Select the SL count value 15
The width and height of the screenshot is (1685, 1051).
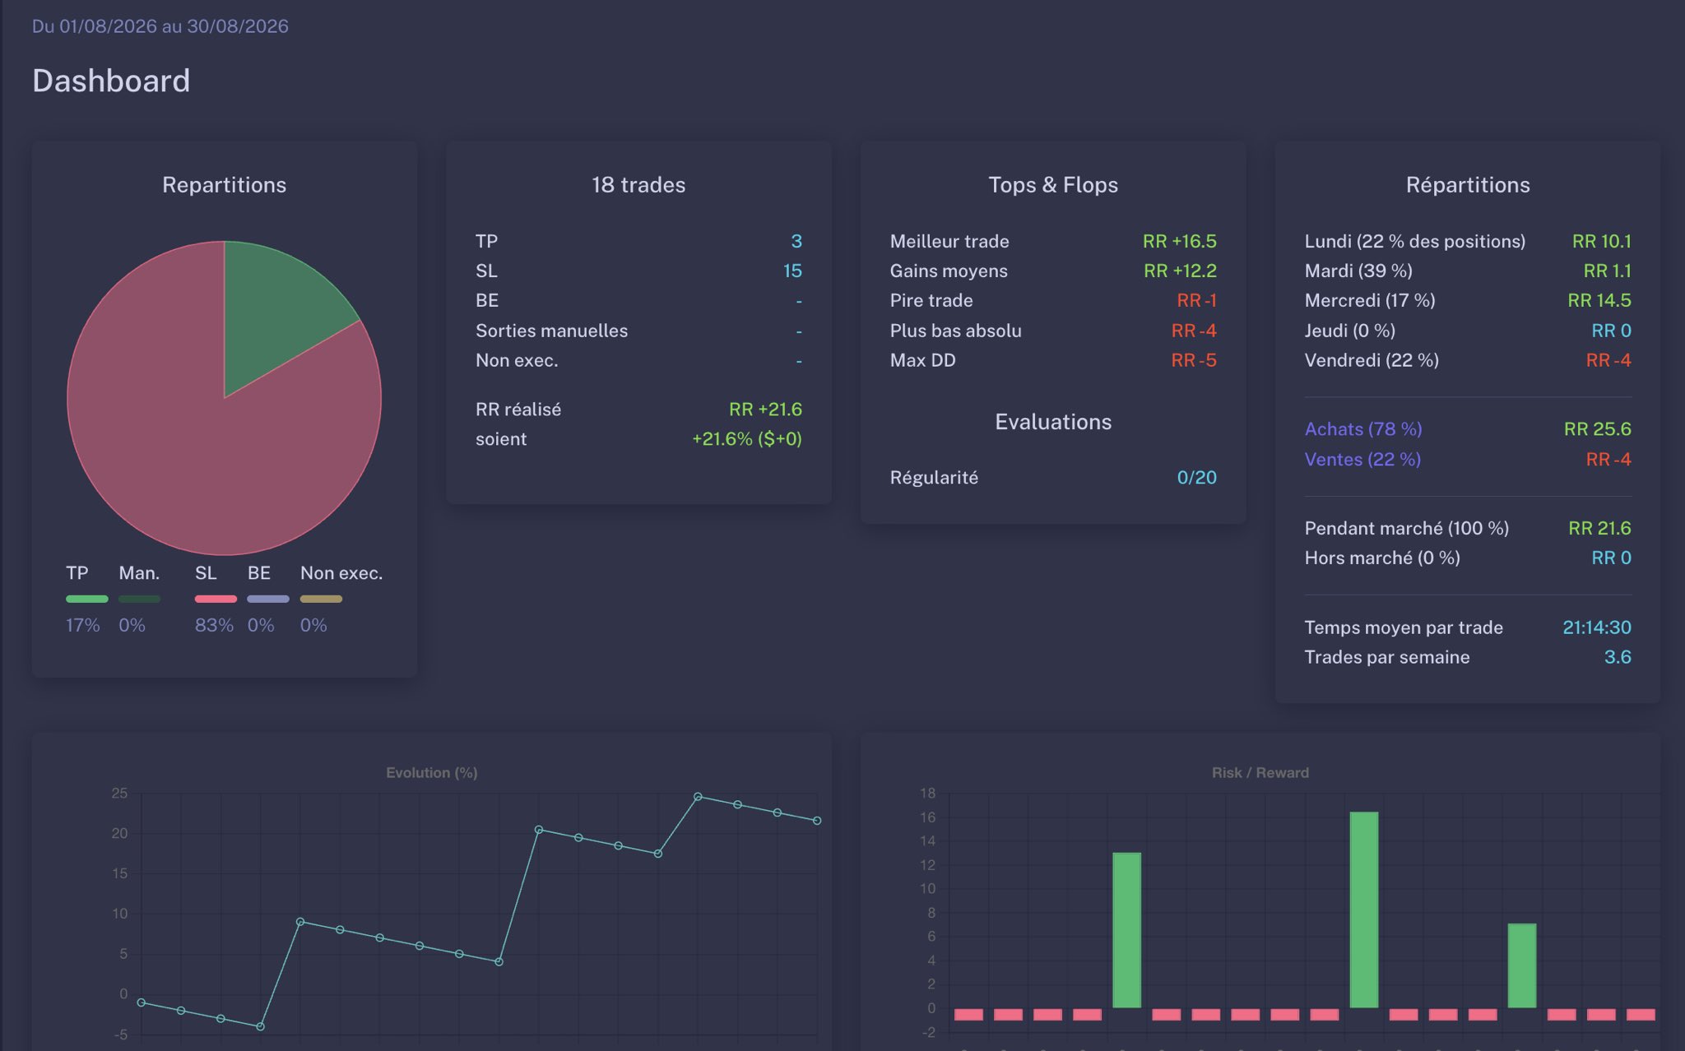coord(792,271)
